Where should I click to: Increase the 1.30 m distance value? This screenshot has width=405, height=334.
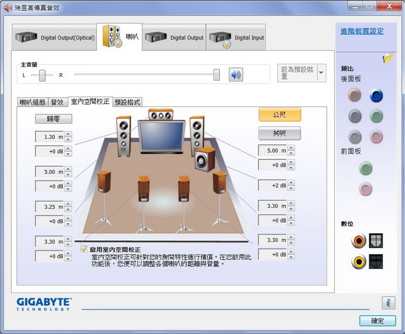(x=68, y=134)
